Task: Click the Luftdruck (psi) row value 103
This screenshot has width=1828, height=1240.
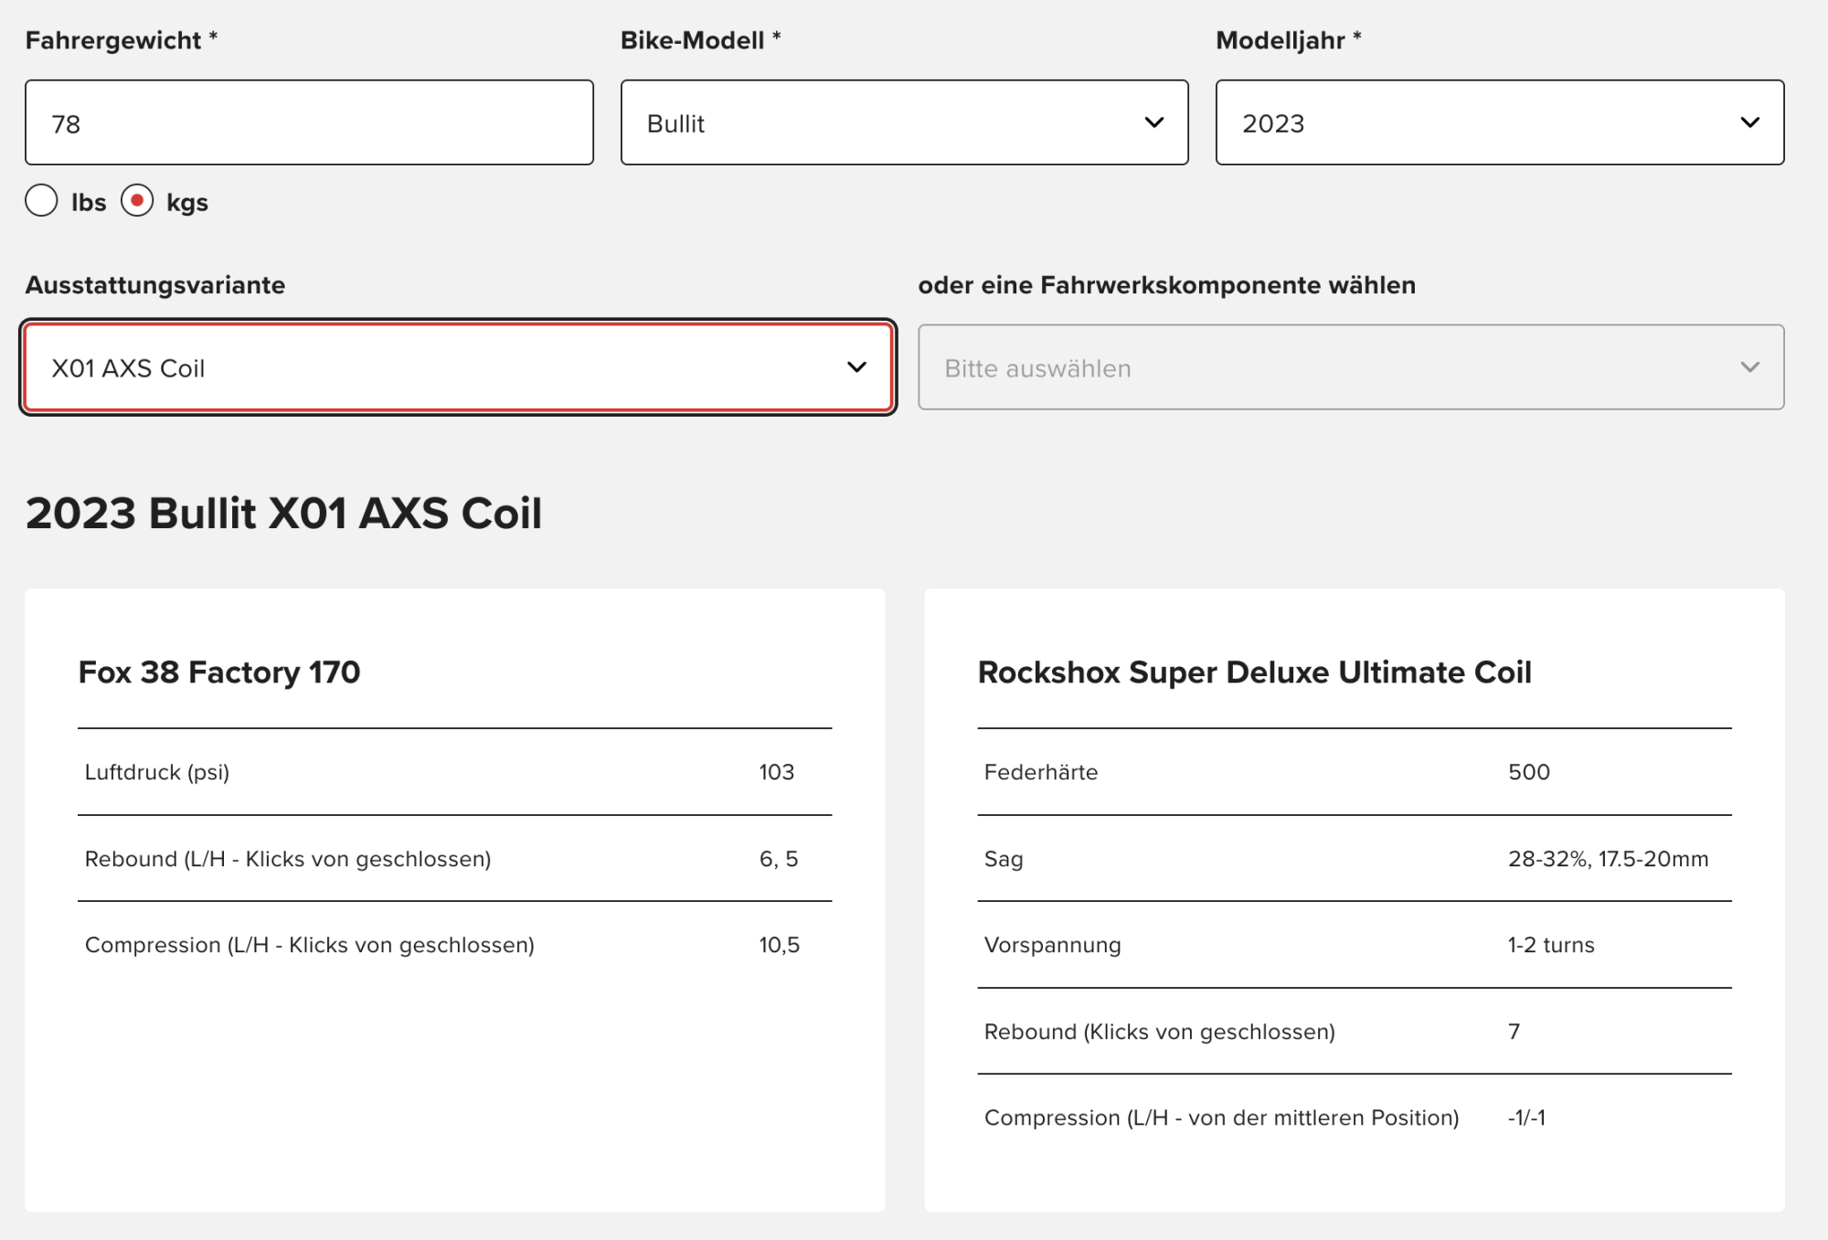Action: tap(776, 772)
